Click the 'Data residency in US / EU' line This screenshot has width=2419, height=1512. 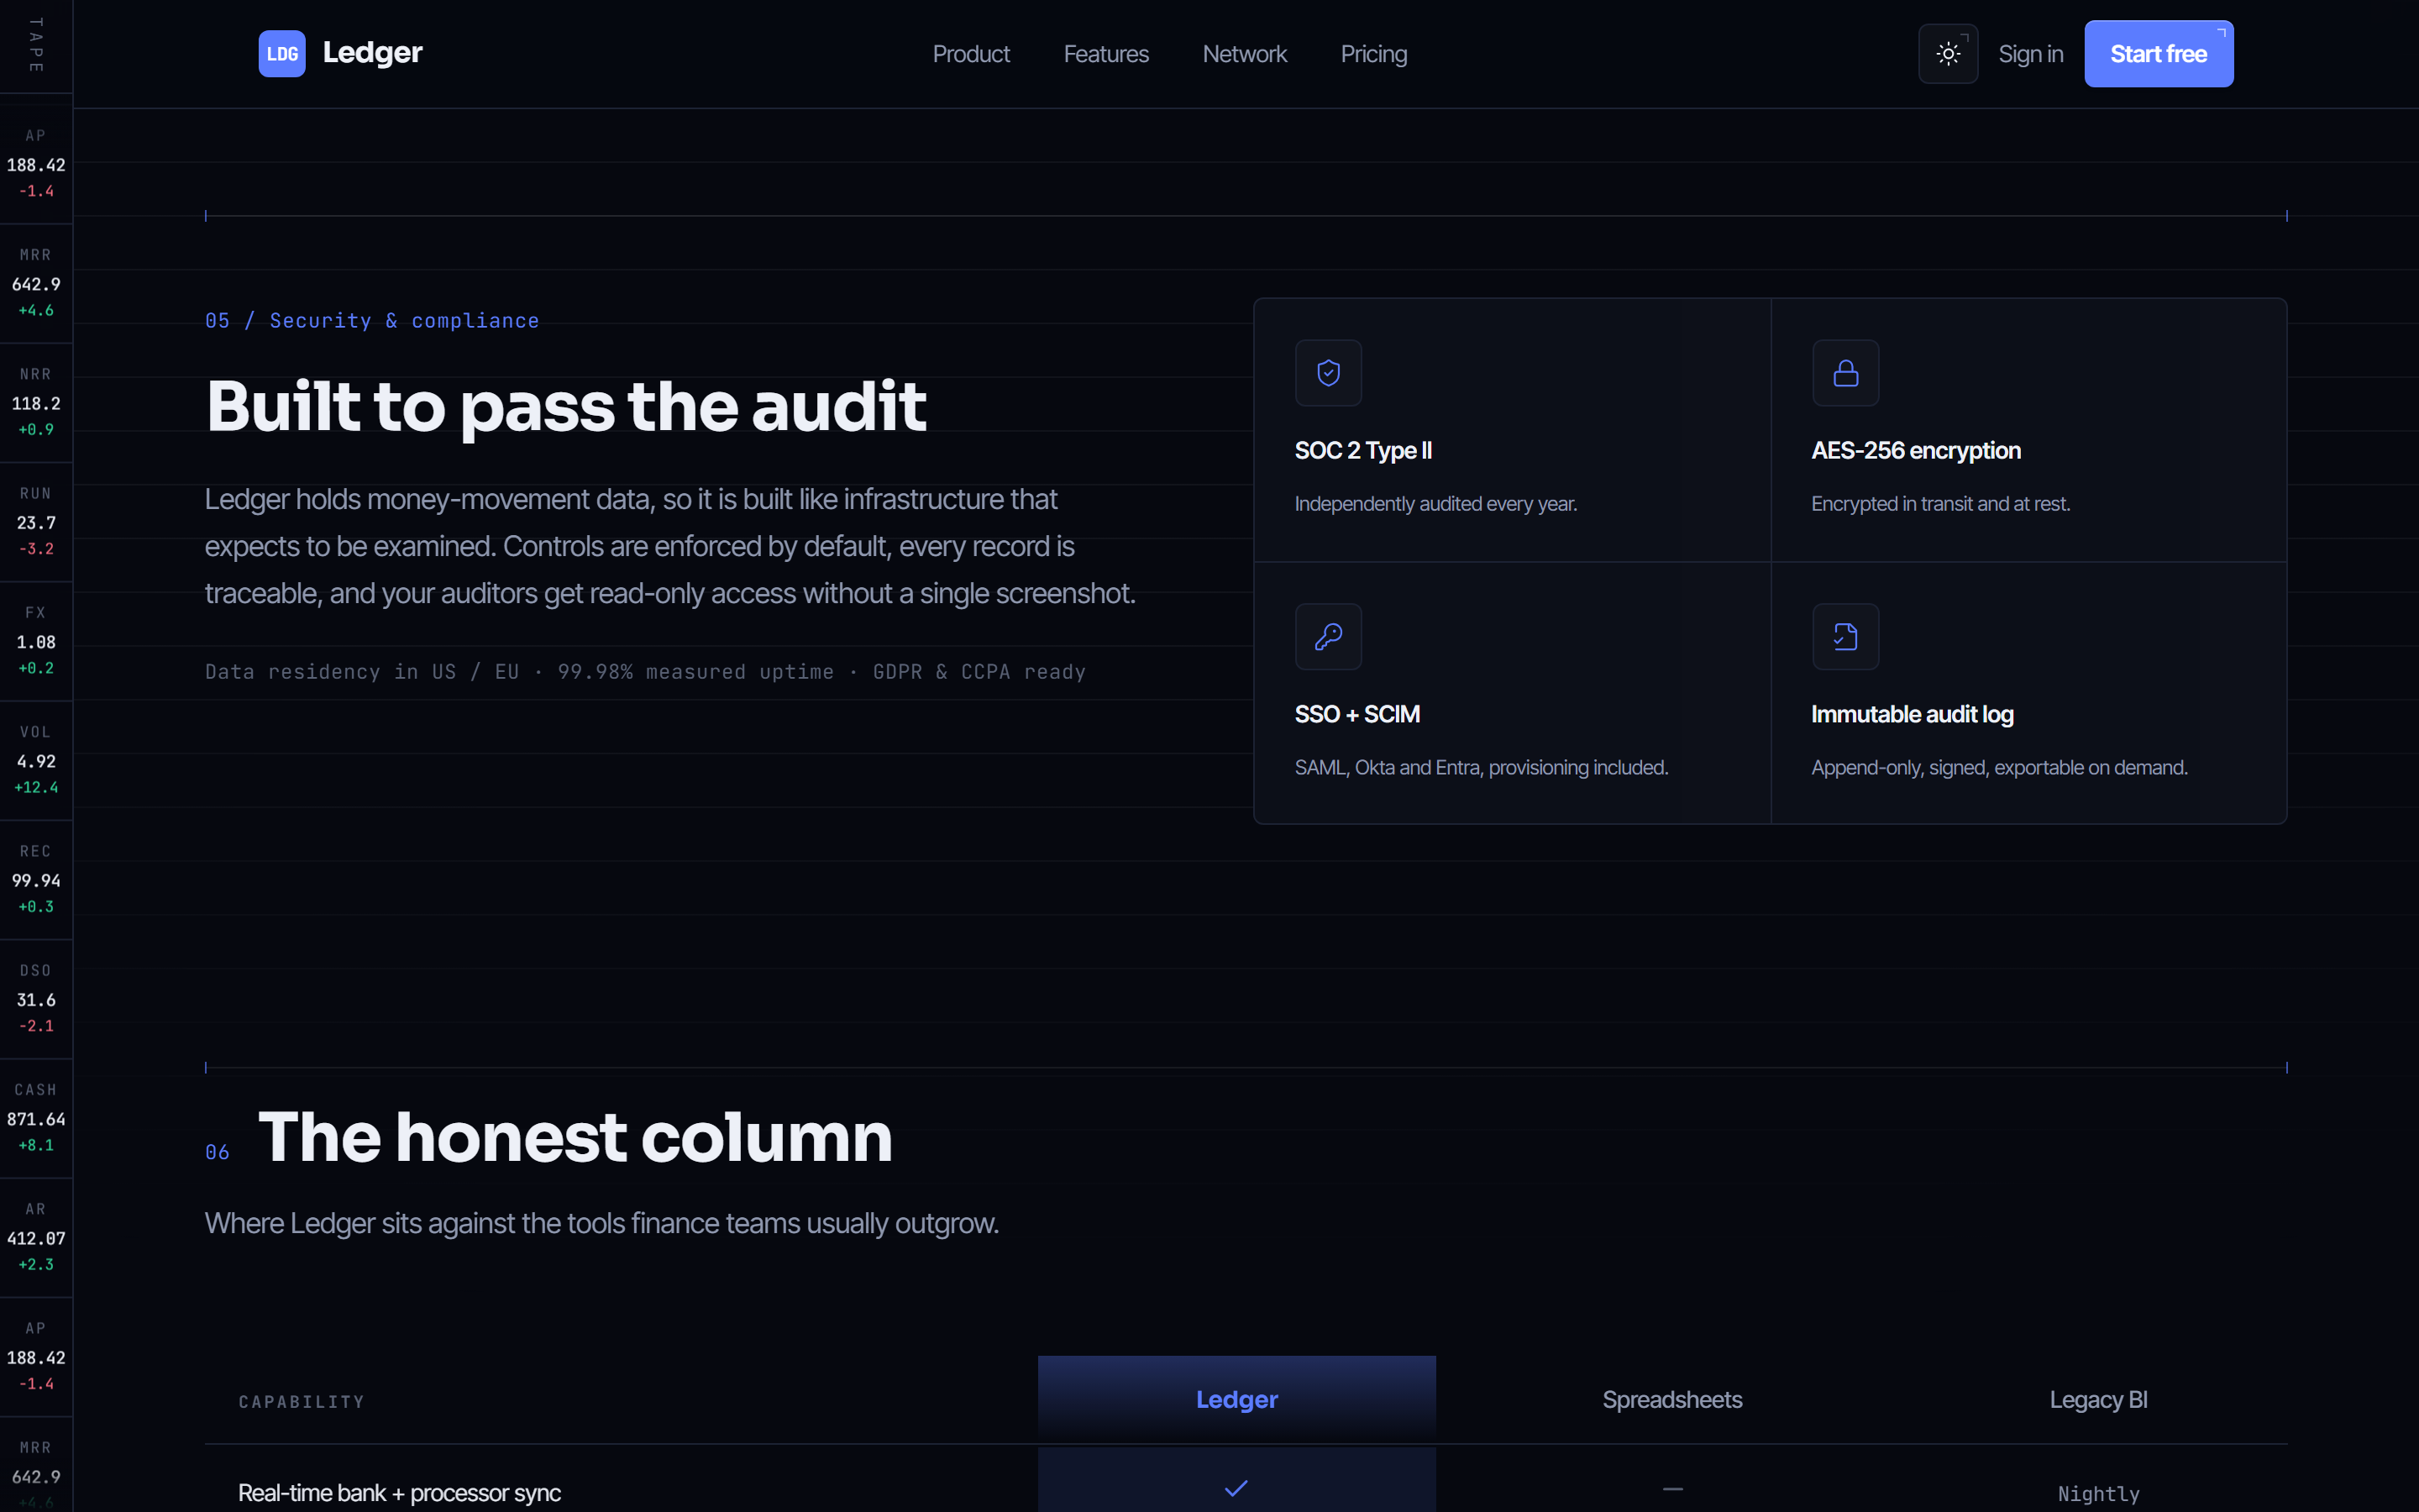645,672
